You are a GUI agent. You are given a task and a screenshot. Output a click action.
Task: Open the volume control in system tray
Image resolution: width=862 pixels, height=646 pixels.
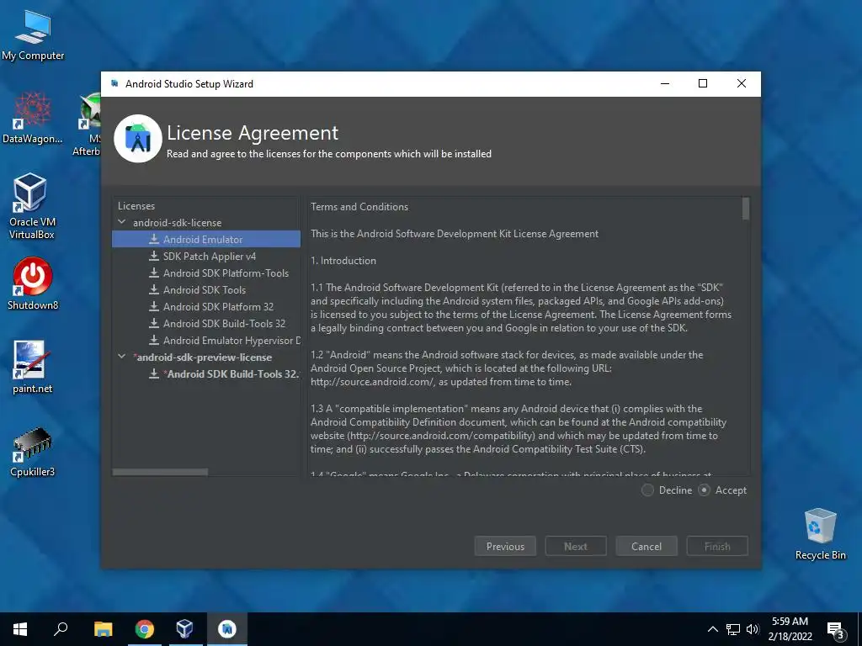coord(753,629)
